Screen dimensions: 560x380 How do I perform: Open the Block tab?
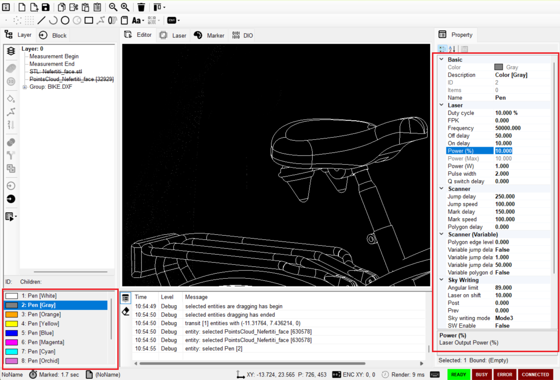(53, 35)
